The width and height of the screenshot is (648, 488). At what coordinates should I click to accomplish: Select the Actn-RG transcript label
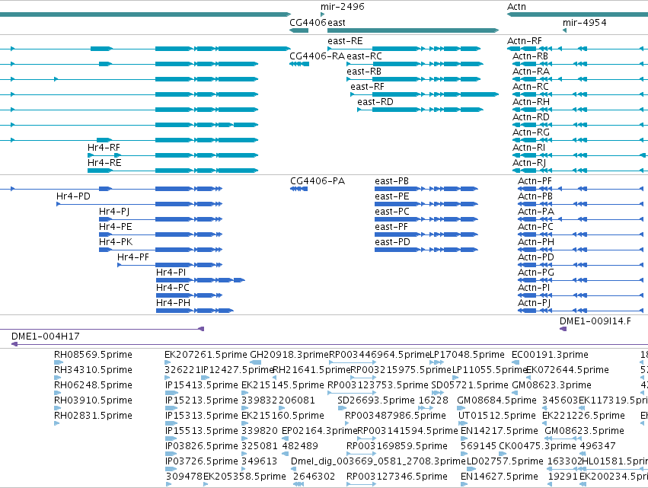tap(531, 132)
